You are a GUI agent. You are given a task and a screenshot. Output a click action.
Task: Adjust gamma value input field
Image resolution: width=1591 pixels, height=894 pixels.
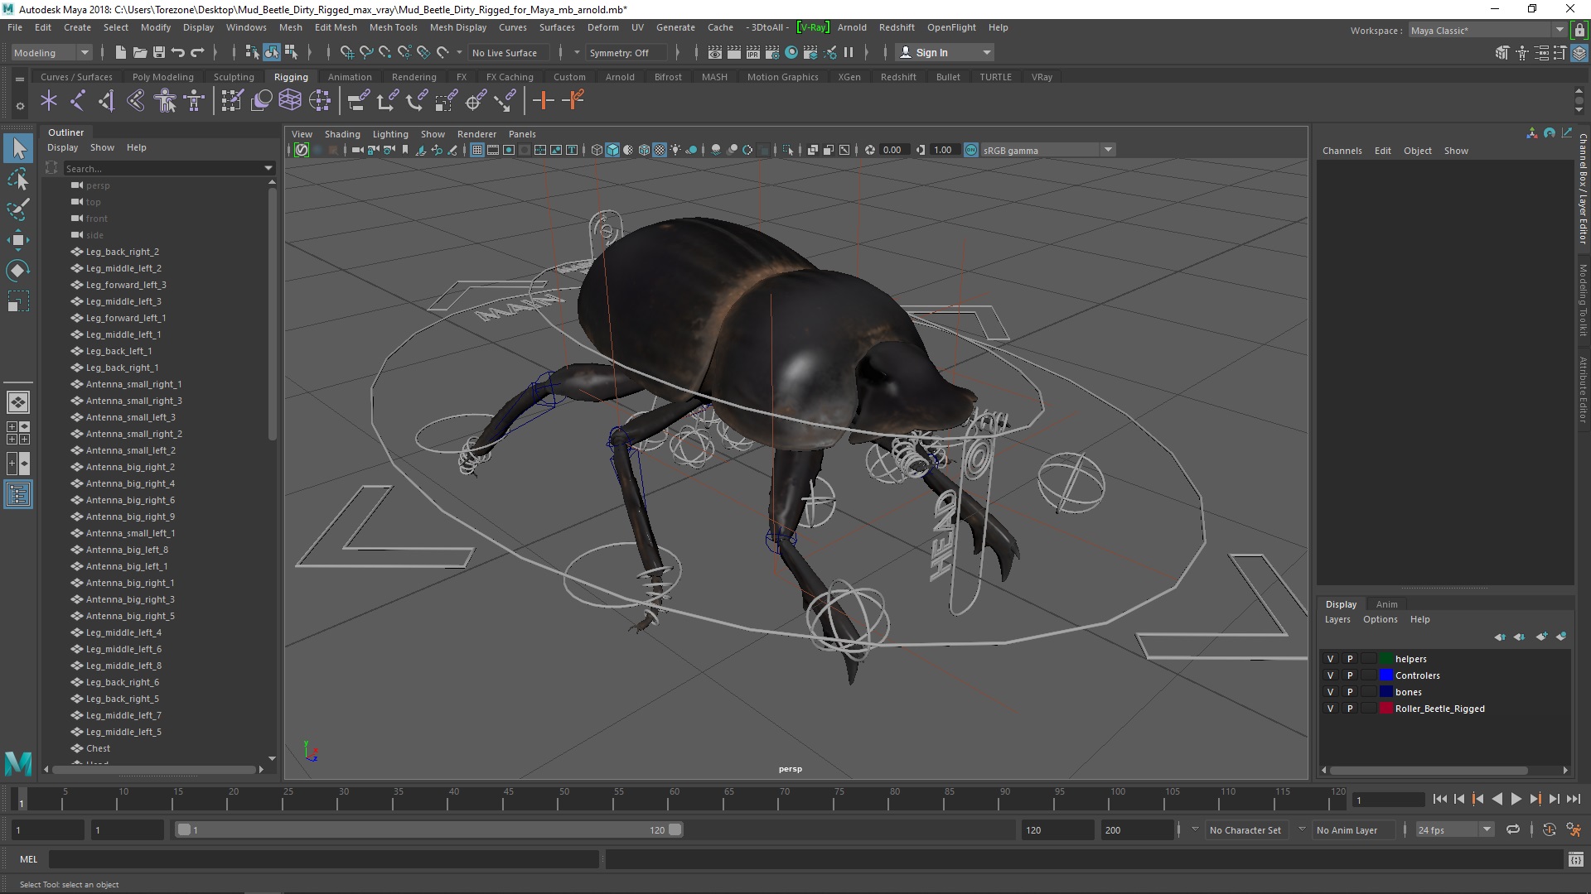[944, 150]
